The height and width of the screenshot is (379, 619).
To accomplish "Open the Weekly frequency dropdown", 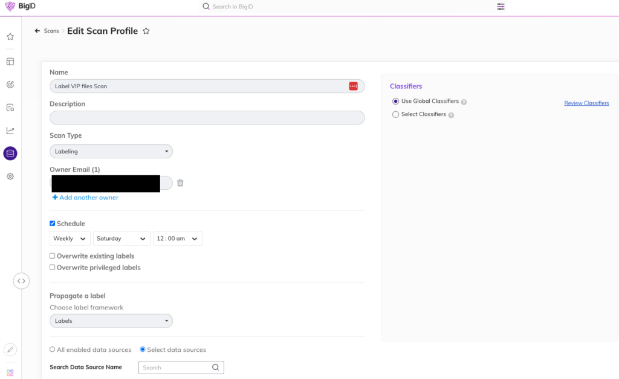I will tap(70, 239).
